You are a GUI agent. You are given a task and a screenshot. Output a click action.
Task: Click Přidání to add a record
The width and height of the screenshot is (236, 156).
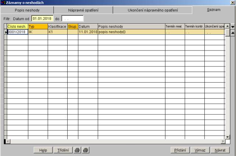180,150
